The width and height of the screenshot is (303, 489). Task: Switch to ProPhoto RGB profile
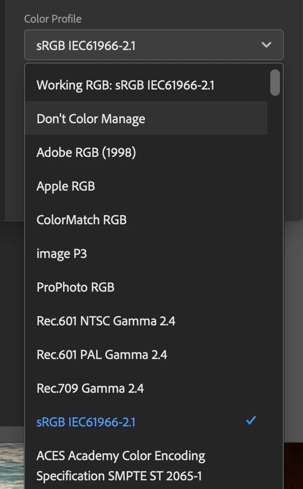[x=76, y=287]
